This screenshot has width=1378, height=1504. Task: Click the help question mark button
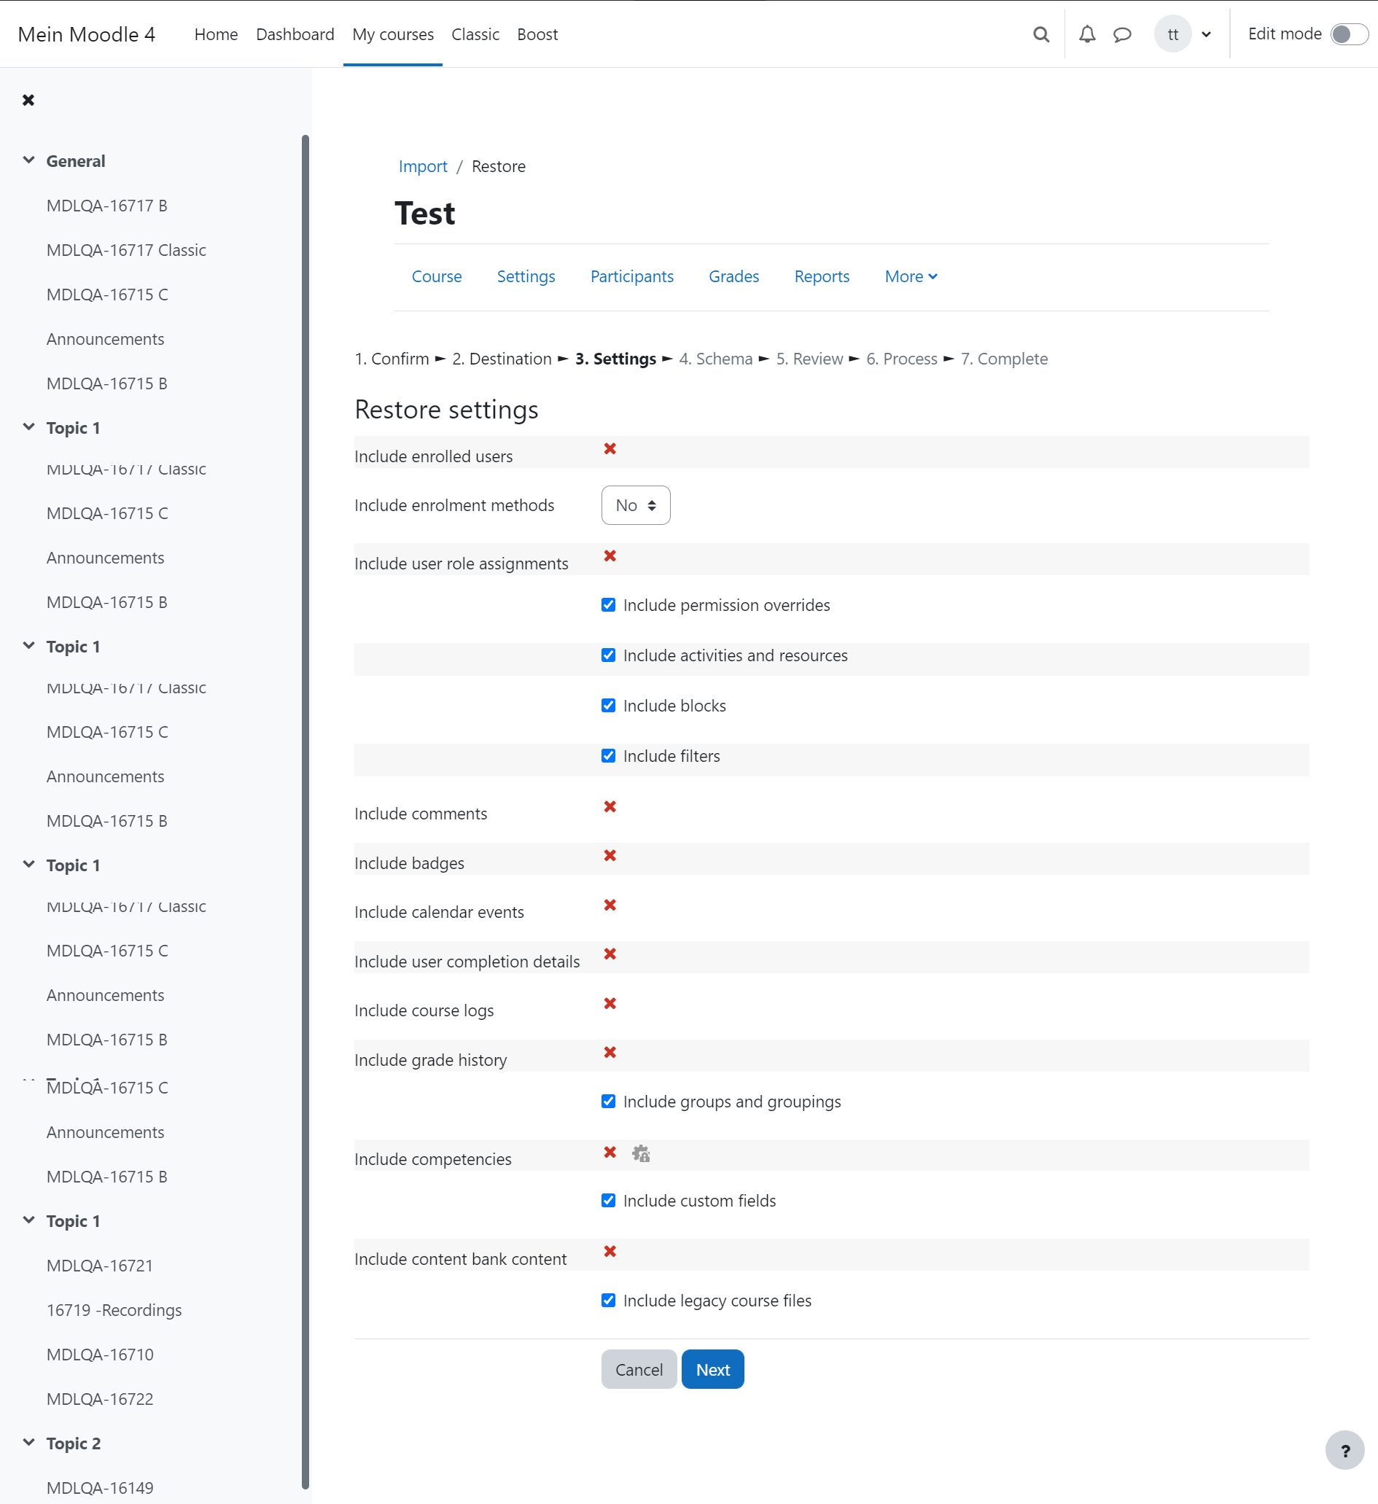coord(1344,1450)
